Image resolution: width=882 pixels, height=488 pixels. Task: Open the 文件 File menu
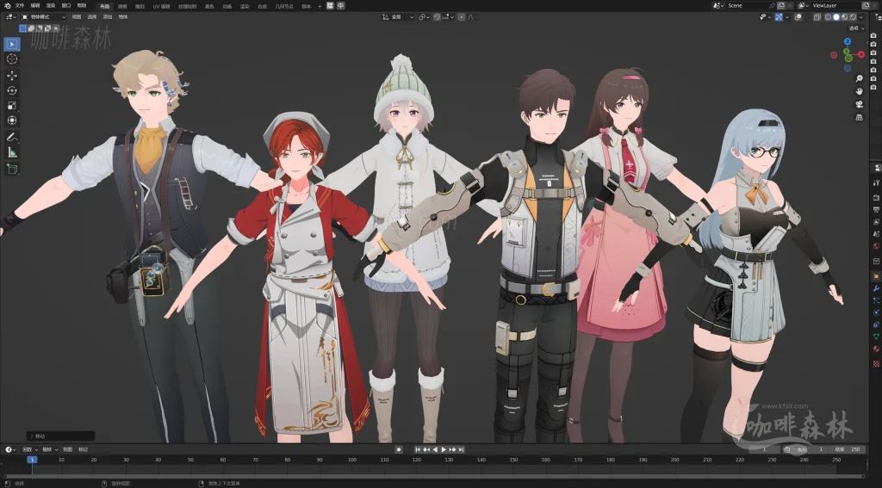[20, 6]
